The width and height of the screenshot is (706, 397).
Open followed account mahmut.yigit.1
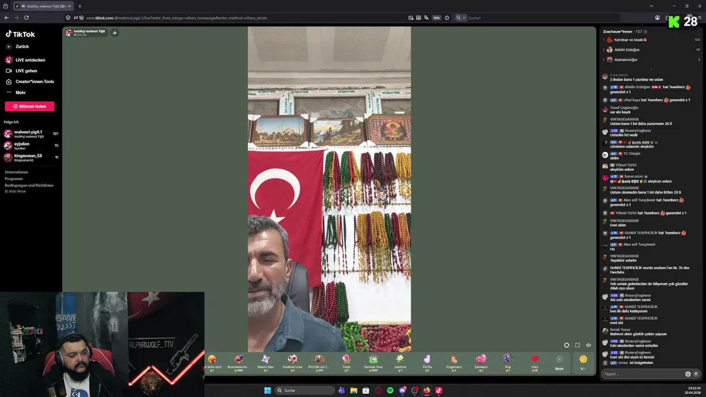[x=31, y=134]
